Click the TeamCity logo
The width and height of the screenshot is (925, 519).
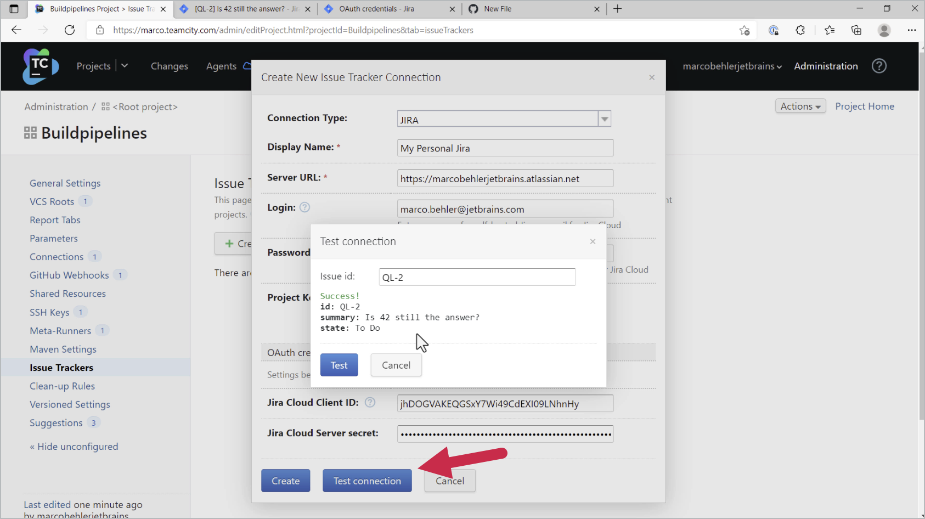[40, 66]
